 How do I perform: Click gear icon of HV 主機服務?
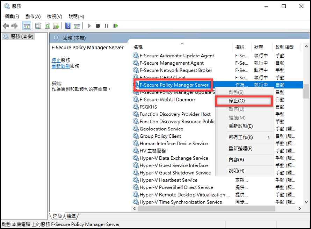click(x=136, y=151)
